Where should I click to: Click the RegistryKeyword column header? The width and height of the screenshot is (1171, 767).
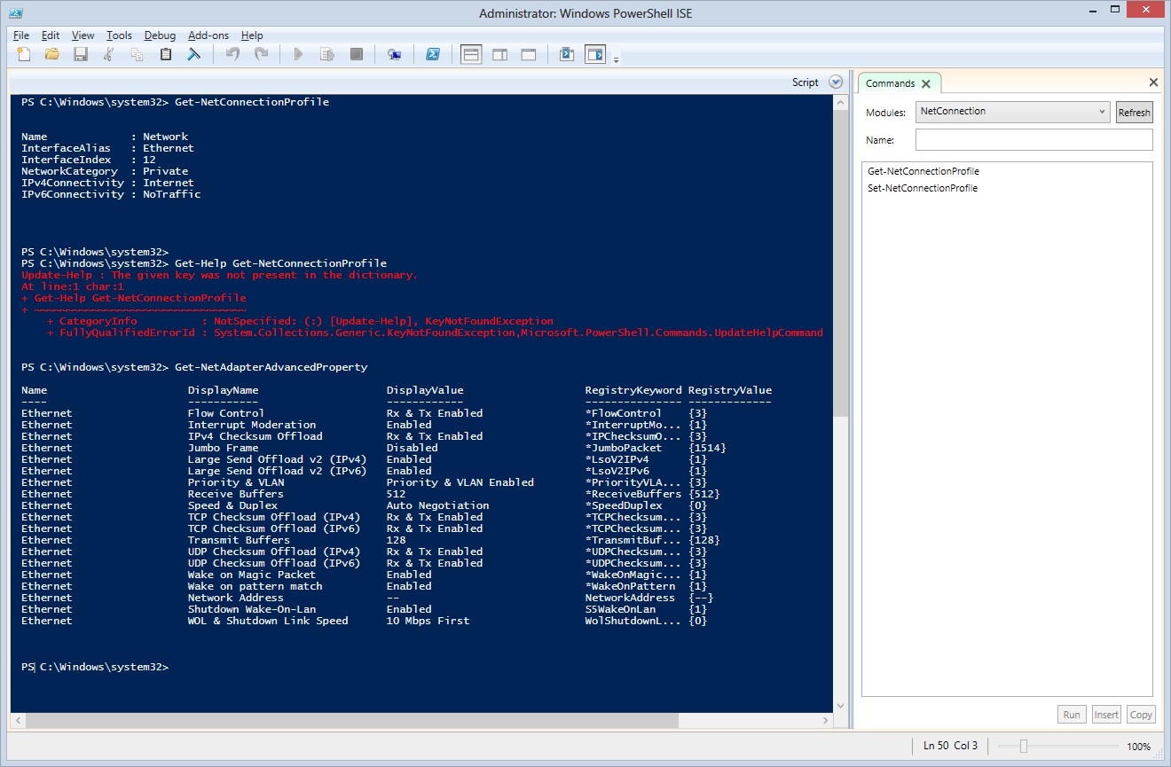point(633,390)
